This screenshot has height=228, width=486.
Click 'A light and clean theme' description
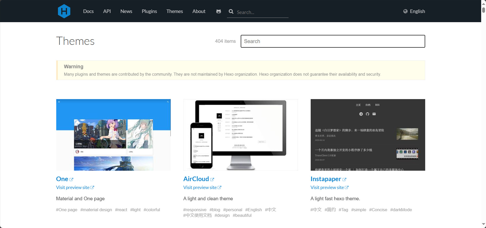click(x=208, y=199)
